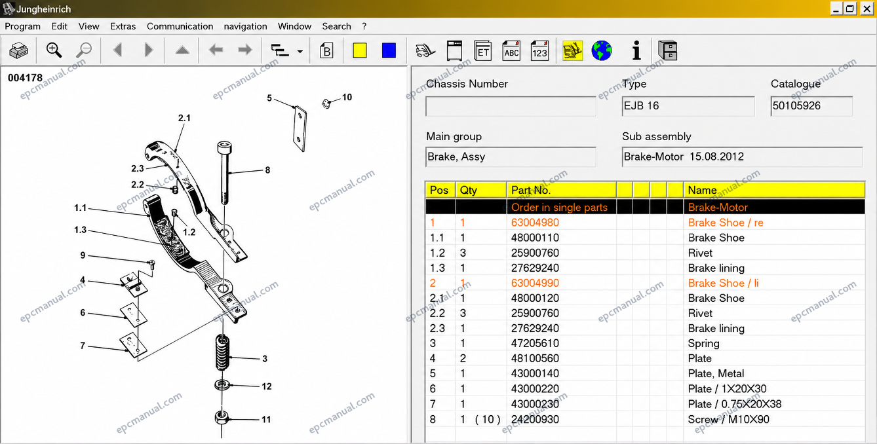Select part number 27629240 in row 1.3
This screenshot has width=877, height=444.
coord(535,268)
